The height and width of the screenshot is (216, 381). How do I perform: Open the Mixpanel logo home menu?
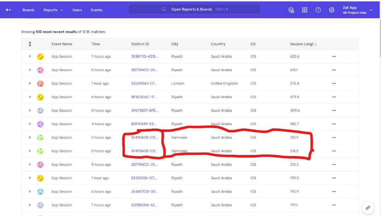point(9,10)
